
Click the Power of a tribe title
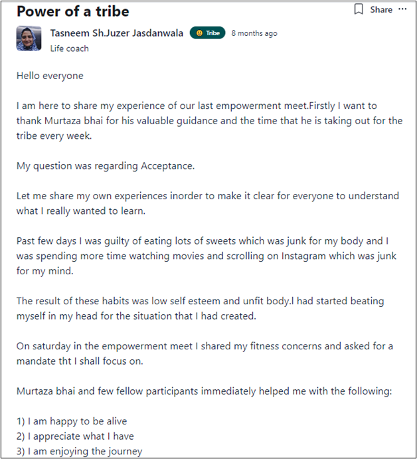(73, 11)
